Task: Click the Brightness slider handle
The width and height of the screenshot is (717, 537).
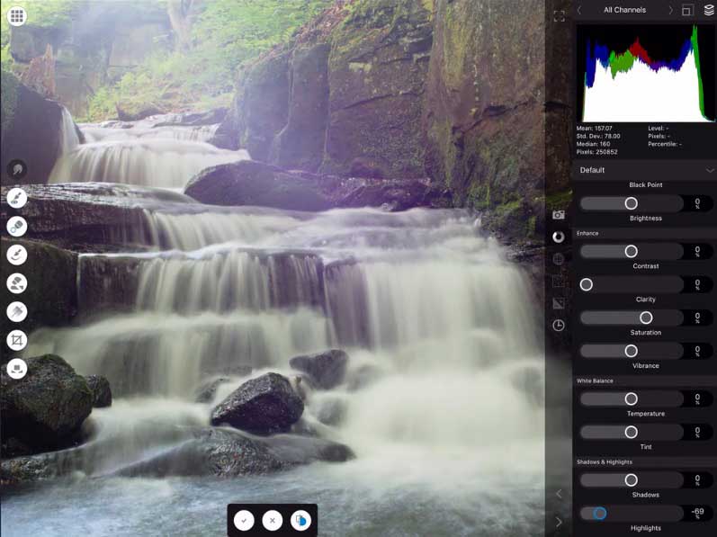Action: tap(631, 203)
